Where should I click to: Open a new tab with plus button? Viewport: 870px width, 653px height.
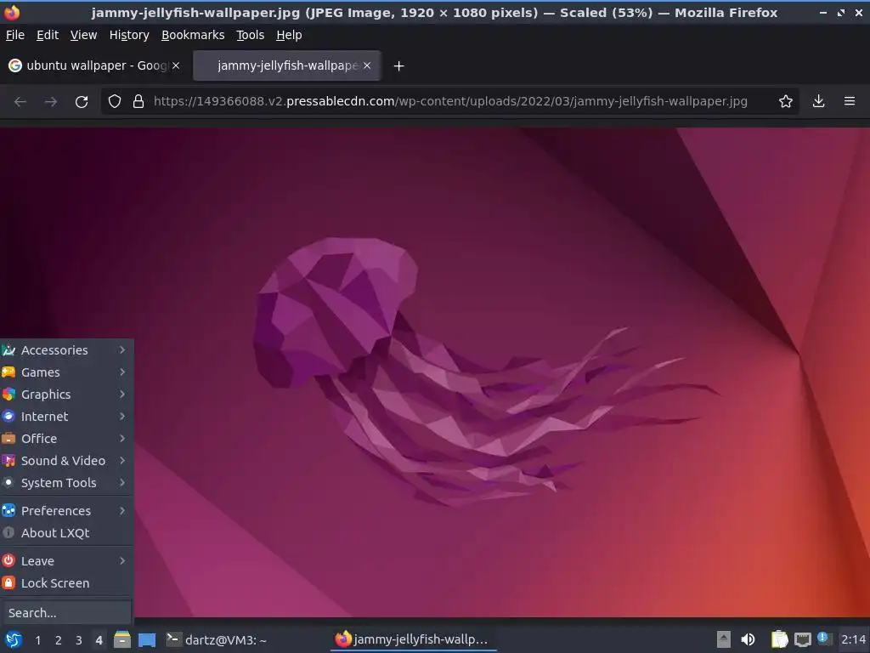(398, 66)
